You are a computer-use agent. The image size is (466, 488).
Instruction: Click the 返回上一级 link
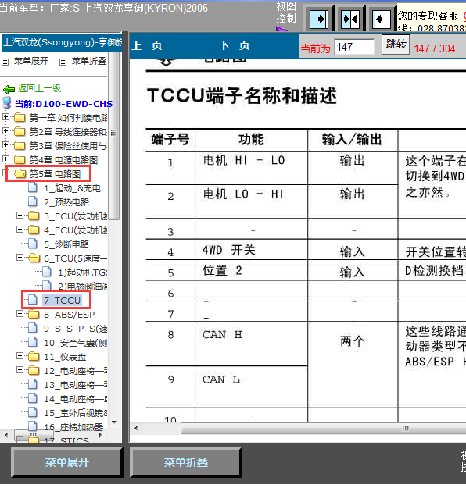[x=39, y=88]
